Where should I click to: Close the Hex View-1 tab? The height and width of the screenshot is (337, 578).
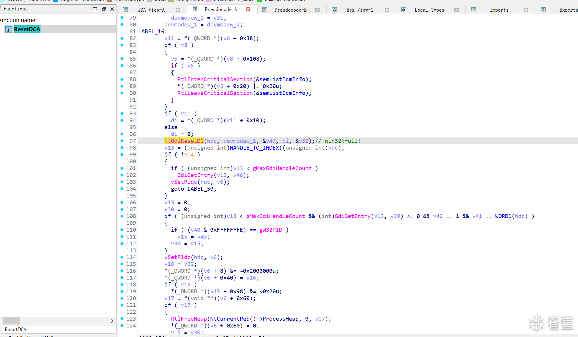click(387, 10)
